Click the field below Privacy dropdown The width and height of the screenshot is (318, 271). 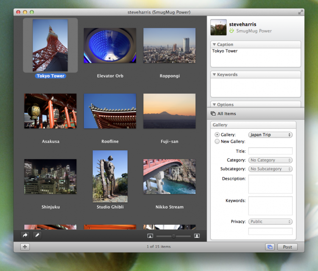click(x=271, y=231)
